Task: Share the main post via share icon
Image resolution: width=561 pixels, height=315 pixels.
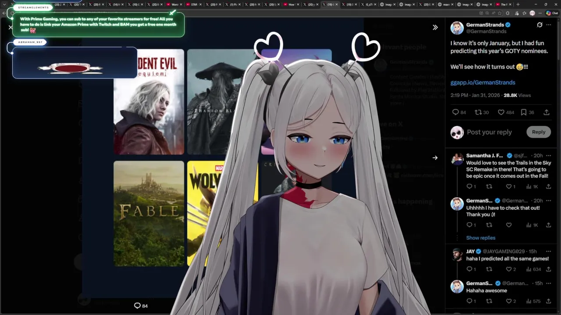Action: [x=547, y=112]
